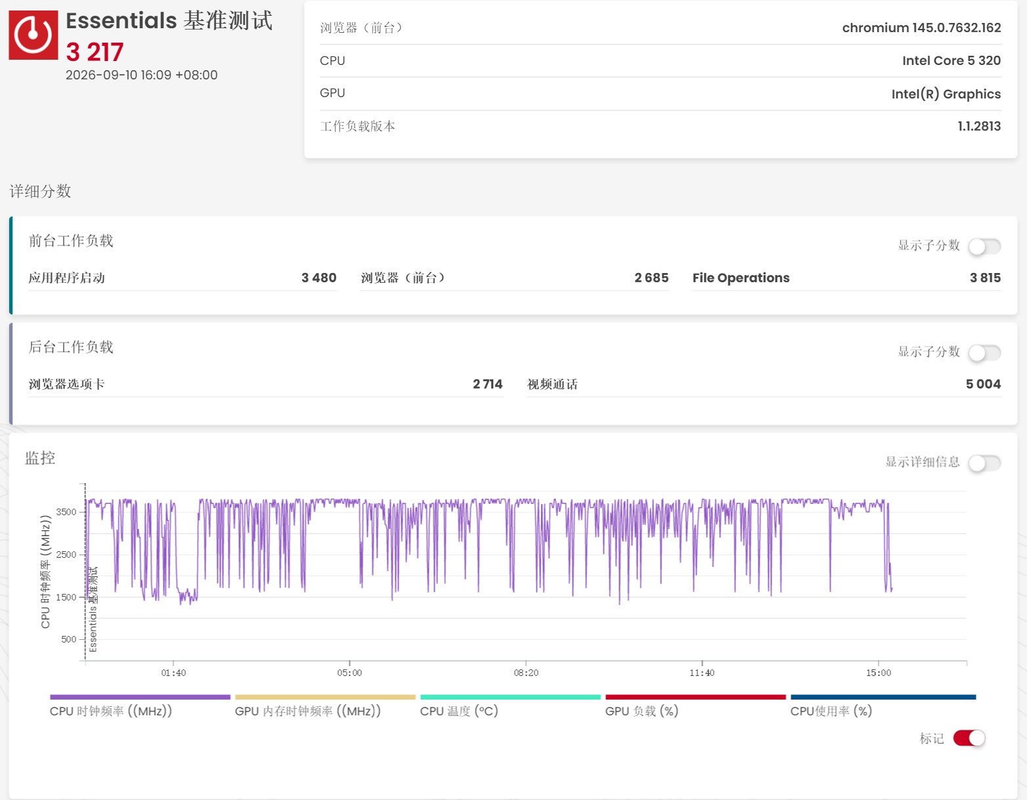Click the 工作负载版本 value 1.1.2813
The image size is (1027, 800).
click(x=979, y=126)
